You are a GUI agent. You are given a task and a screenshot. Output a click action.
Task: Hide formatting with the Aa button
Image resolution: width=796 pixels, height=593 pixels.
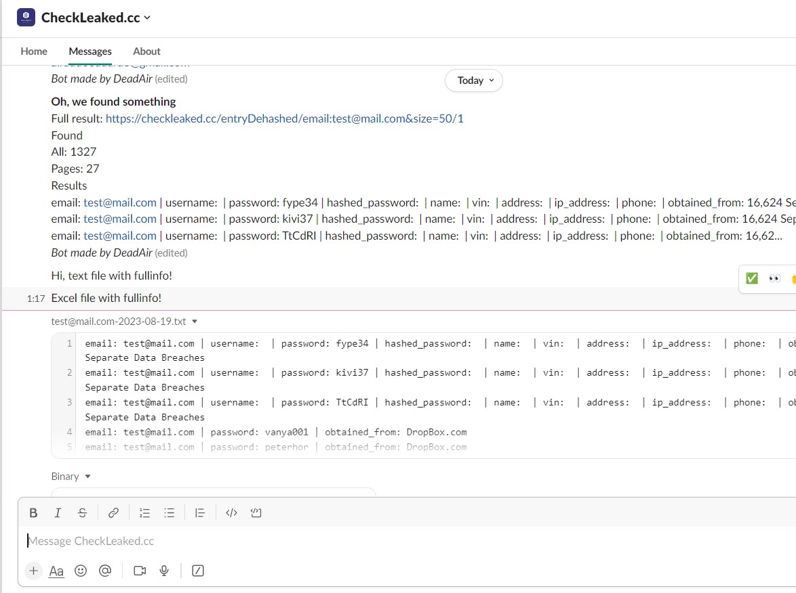click(56, 571)
